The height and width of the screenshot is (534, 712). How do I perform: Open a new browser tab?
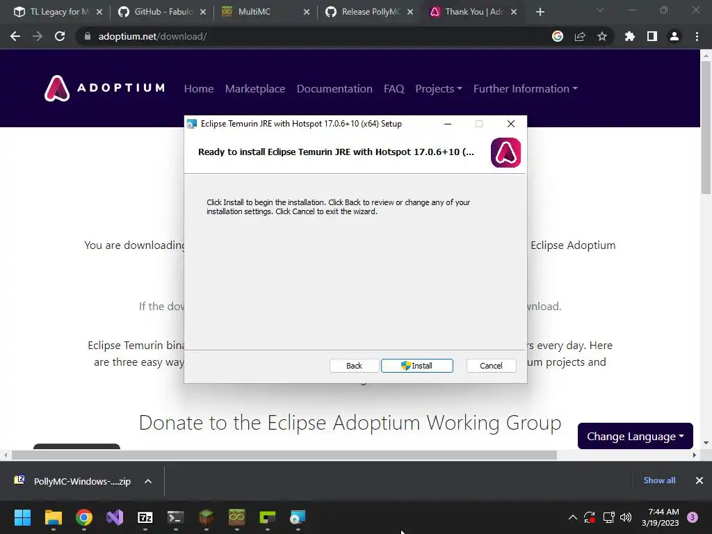point(540,12)
